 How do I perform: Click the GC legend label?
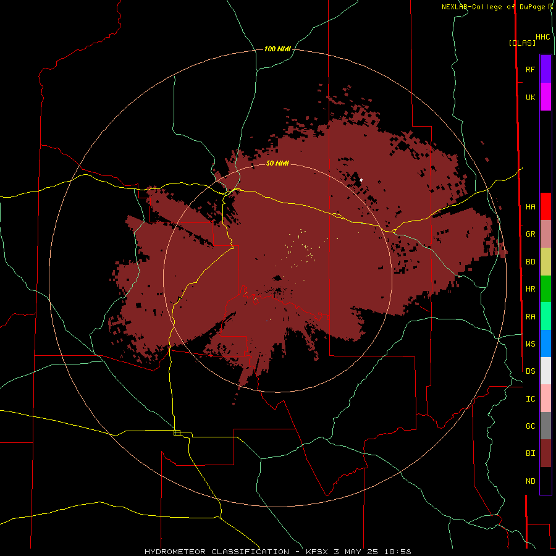pyautogui.click(x=530, y=426)
